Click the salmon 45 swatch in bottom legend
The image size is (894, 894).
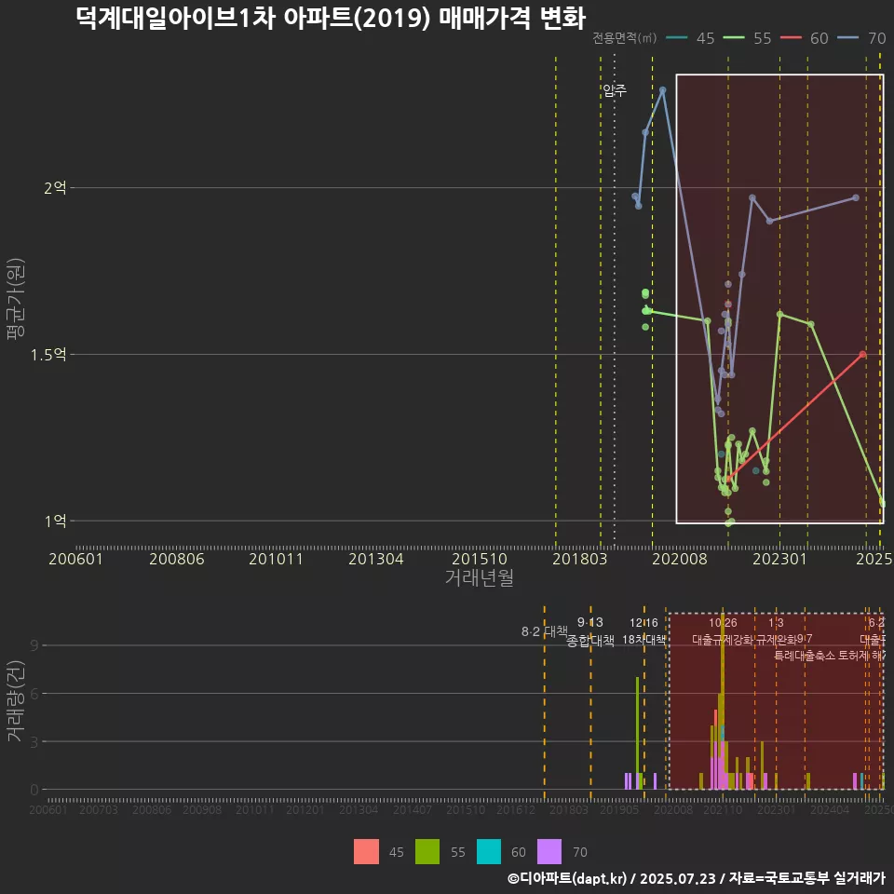coord(366,852)
